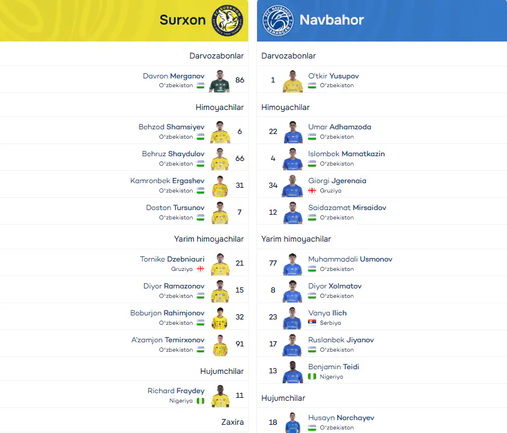The width and height of the screenshot is (507, 433).
Task: Open Davron Merganov's player photo
Action: (x=220, y=81)
